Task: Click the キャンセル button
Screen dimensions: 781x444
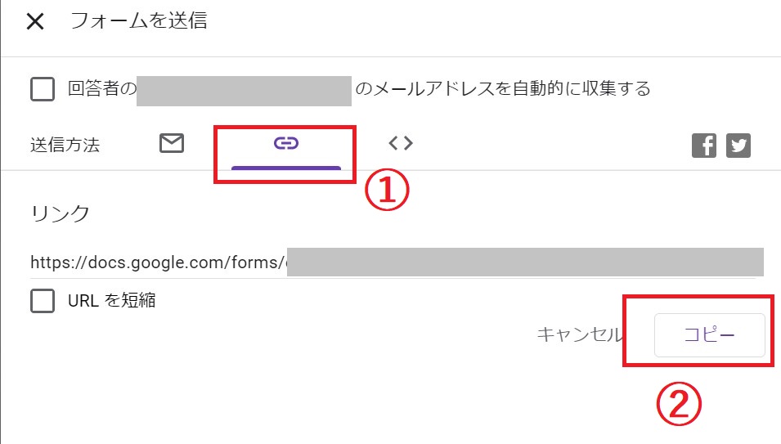Action: point(579,334)
